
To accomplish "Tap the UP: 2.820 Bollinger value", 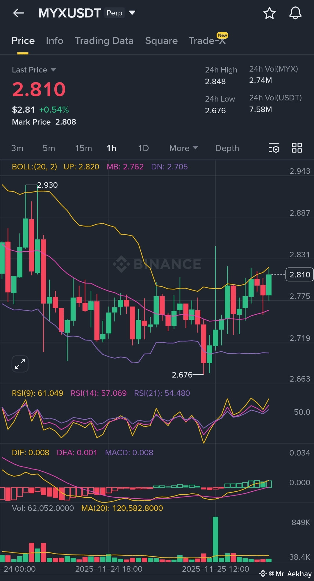I will point(81,167).
